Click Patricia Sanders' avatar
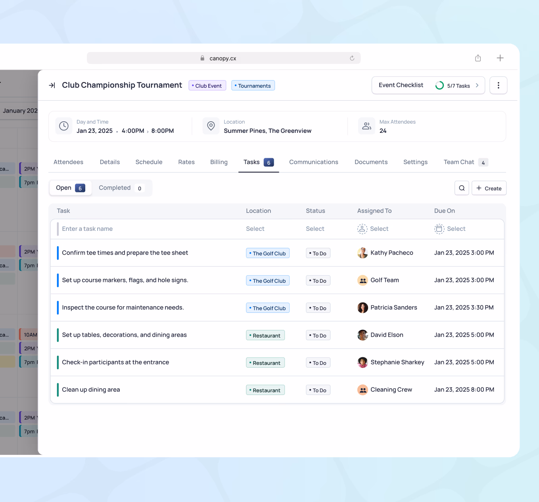This screenshot has height=502, width=539. click(x=363, y=308)
